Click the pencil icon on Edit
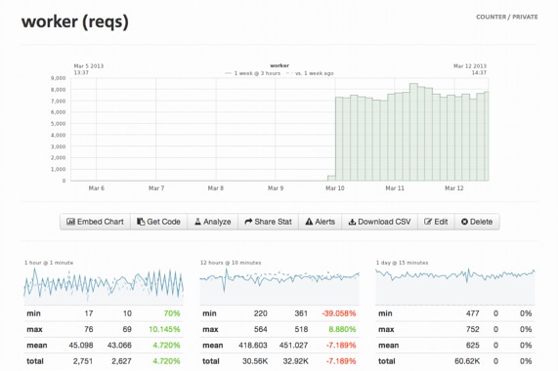 point(428,222)
